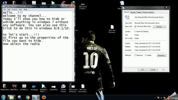
Task: Click the Notepad title bar icon
Action: coord(4,6)
